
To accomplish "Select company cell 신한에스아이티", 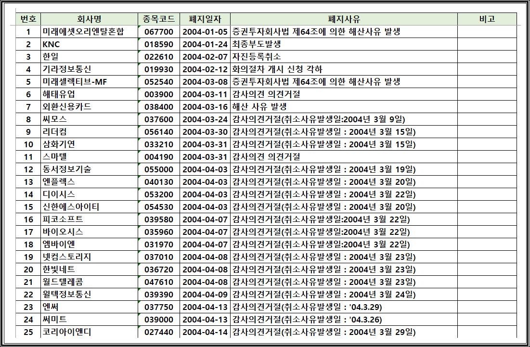I will (x=89, y=207).
